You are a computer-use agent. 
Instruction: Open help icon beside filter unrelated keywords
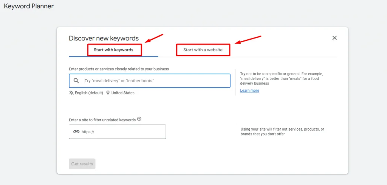point(139,119)
